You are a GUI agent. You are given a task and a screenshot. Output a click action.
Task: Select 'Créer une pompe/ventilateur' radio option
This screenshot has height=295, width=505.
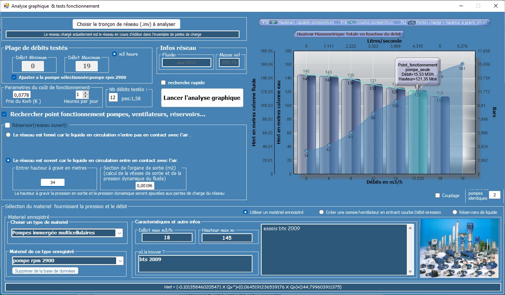click(321, 212)
